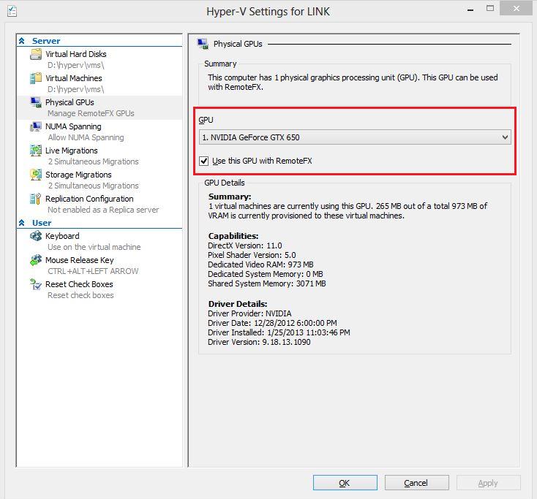Click the Physical GPUs header icon in right pane
The width and height of the screenshot is (537, 499).
[203, 44]
